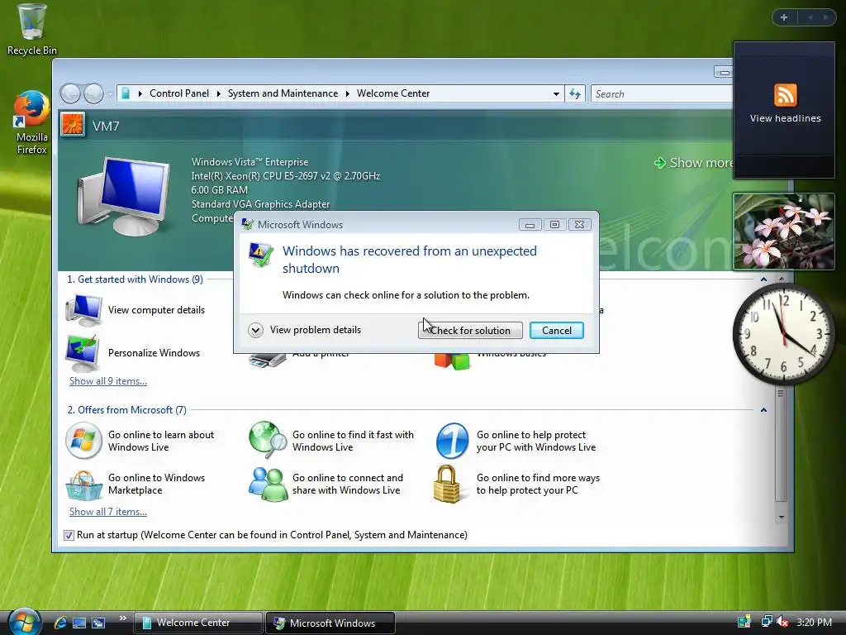Collapse the Offers from Microsoft section

[x=763, y=410]
